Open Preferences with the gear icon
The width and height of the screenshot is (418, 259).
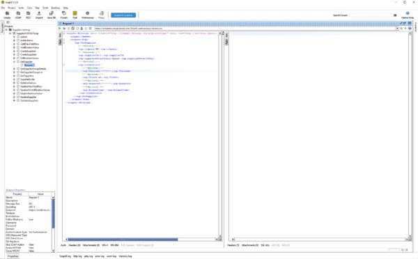pyautogui.click(x=88, y=15)
